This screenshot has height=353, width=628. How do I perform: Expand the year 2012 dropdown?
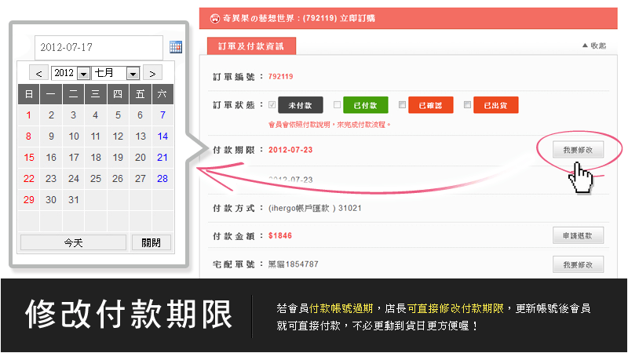[x=83, y=73]
